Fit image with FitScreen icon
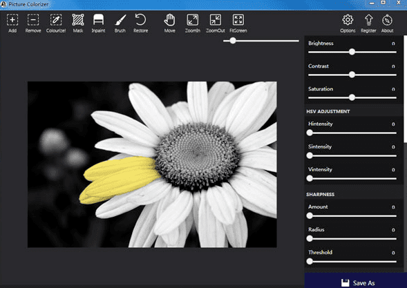The width and height of the screenshot is (407, 288). pos(238,23)
